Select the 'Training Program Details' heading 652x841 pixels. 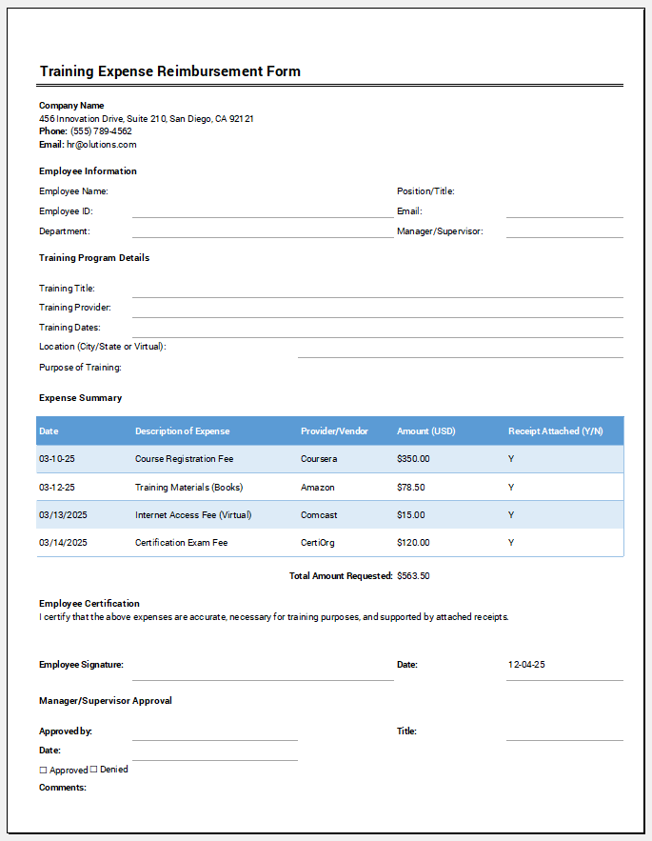(x=94, y=258)
